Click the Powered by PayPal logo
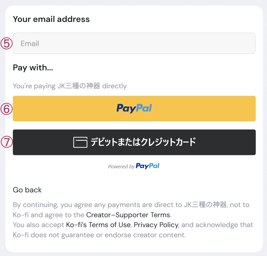 tap(134, 166)
